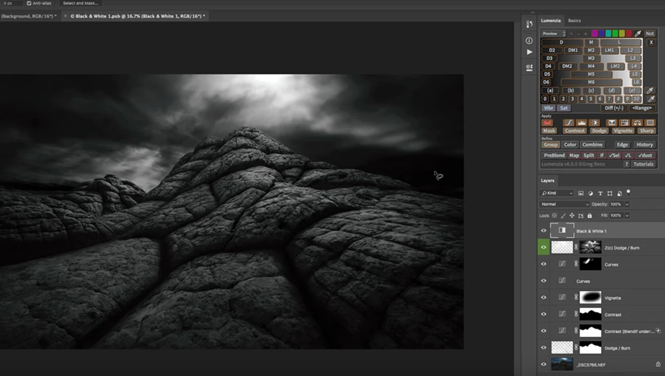Select the red Lumenzia color swatch
This screenshot has height=376, width=665.
click(629, 34)
